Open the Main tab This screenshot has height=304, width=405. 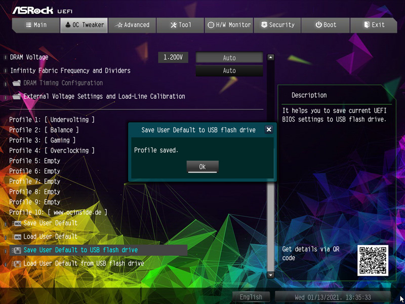(36, 25)
